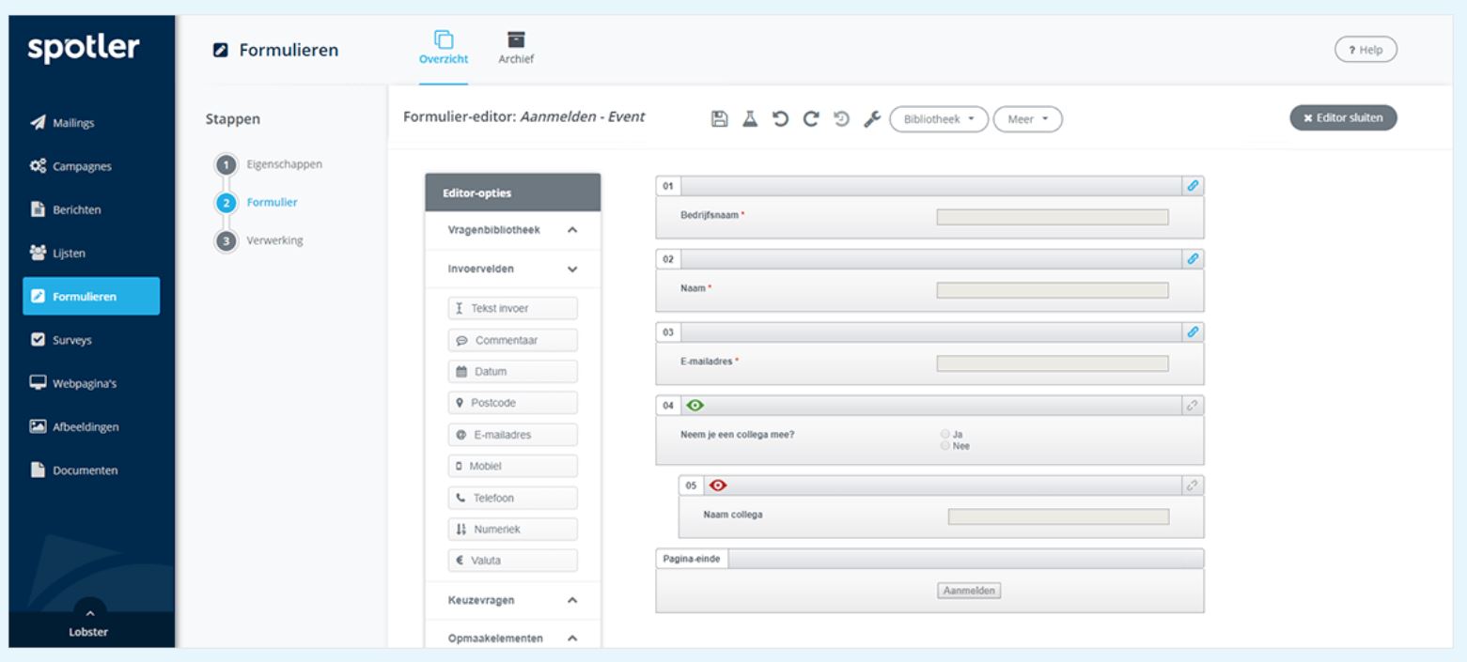1467x662 pixels.
Task: Click the Bedrijfsnaam input field
Action: tap(1053, 217)
